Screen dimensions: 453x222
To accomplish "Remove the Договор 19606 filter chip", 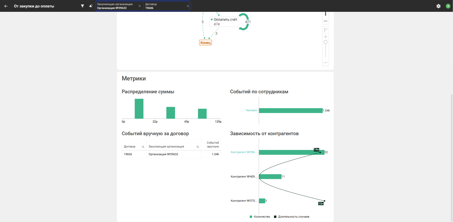I will (188, 6).
